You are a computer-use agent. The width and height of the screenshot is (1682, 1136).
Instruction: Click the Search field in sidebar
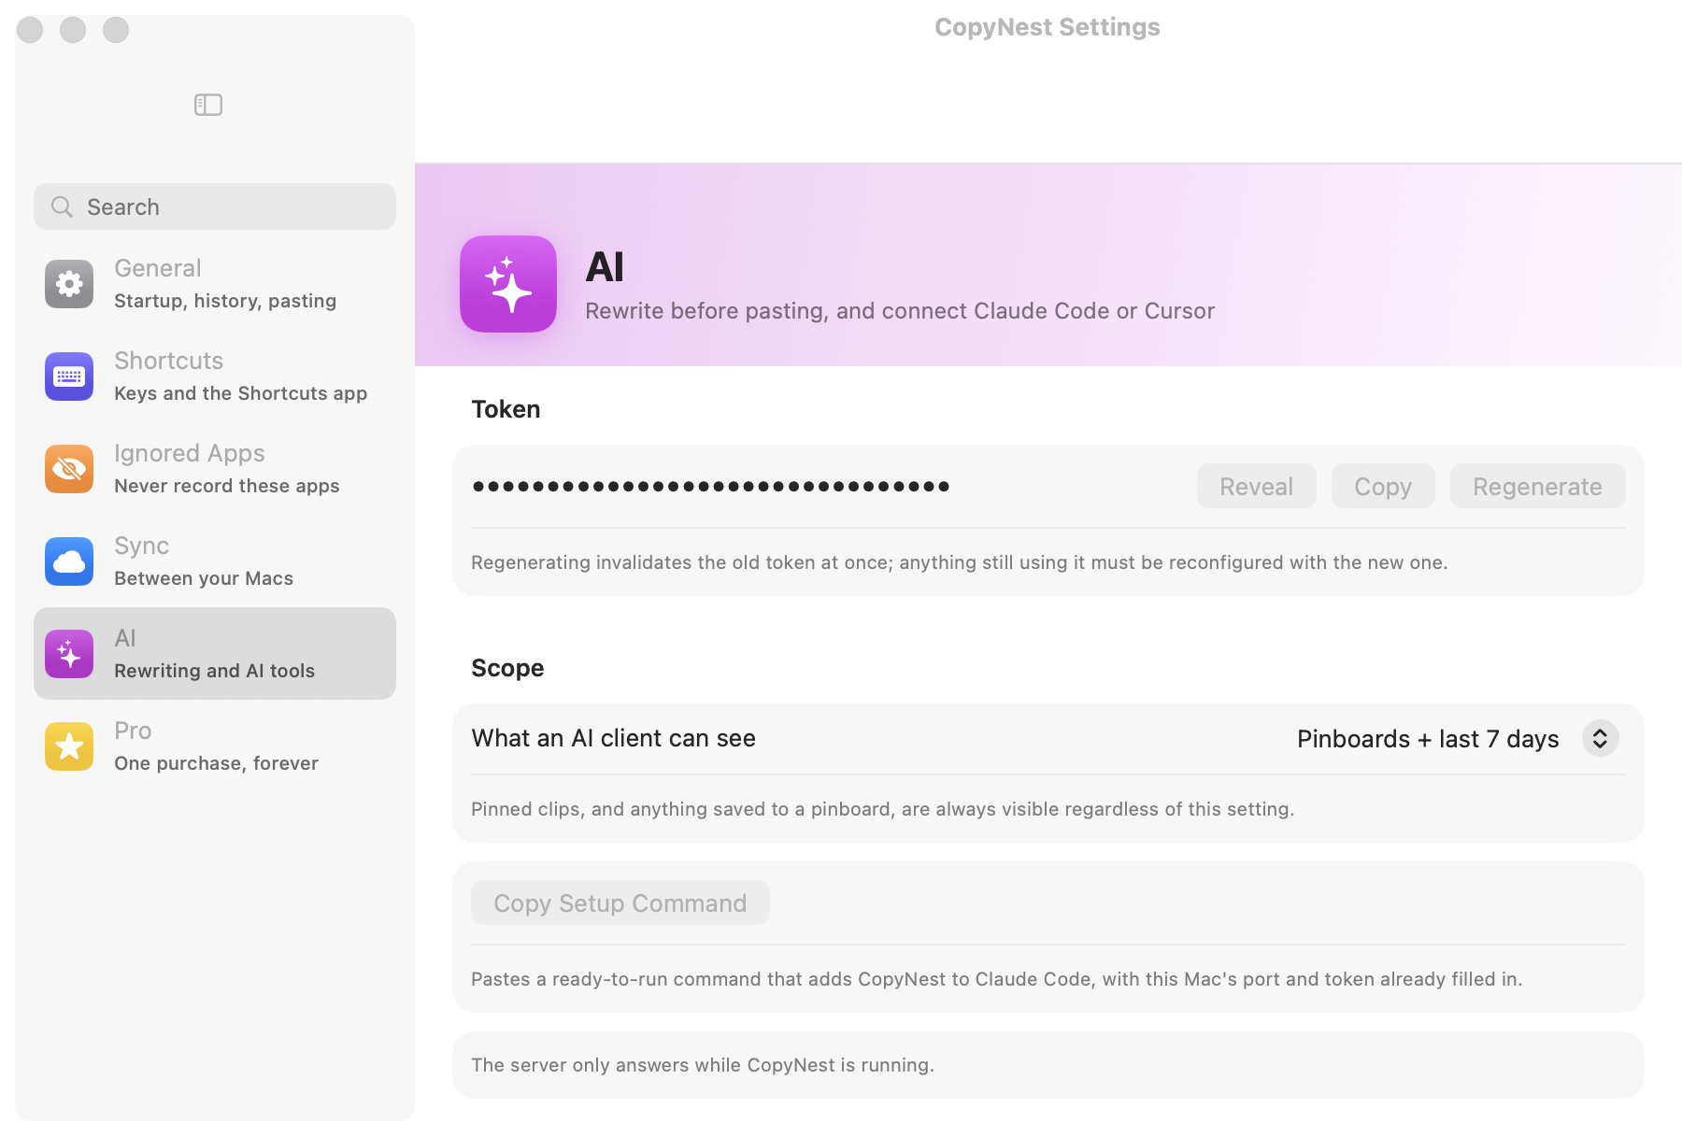point(215,206)
